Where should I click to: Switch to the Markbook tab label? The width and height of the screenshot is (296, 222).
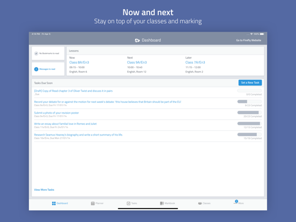[x=169, y=203]
